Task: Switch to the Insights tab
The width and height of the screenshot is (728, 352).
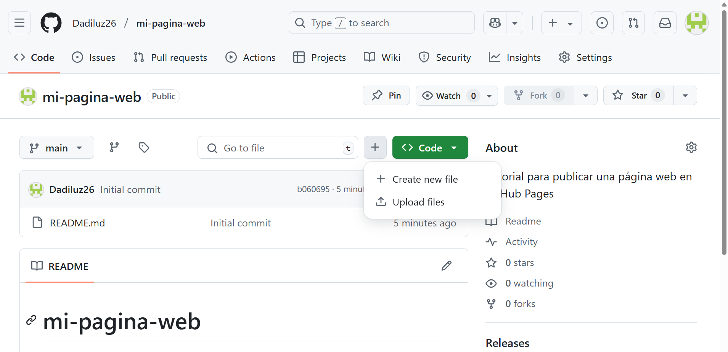Action: tap(515, 57)
